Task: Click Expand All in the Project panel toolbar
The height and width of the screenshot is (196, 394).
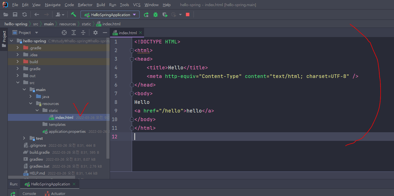Action: coord(74,33)
